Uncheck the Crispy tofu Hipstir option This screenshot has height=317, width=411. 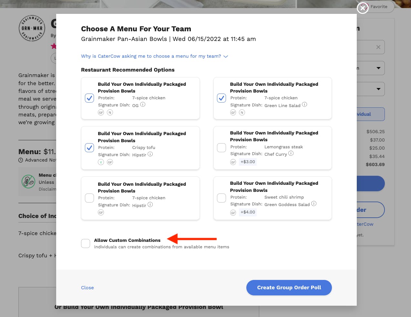point(89,148)
